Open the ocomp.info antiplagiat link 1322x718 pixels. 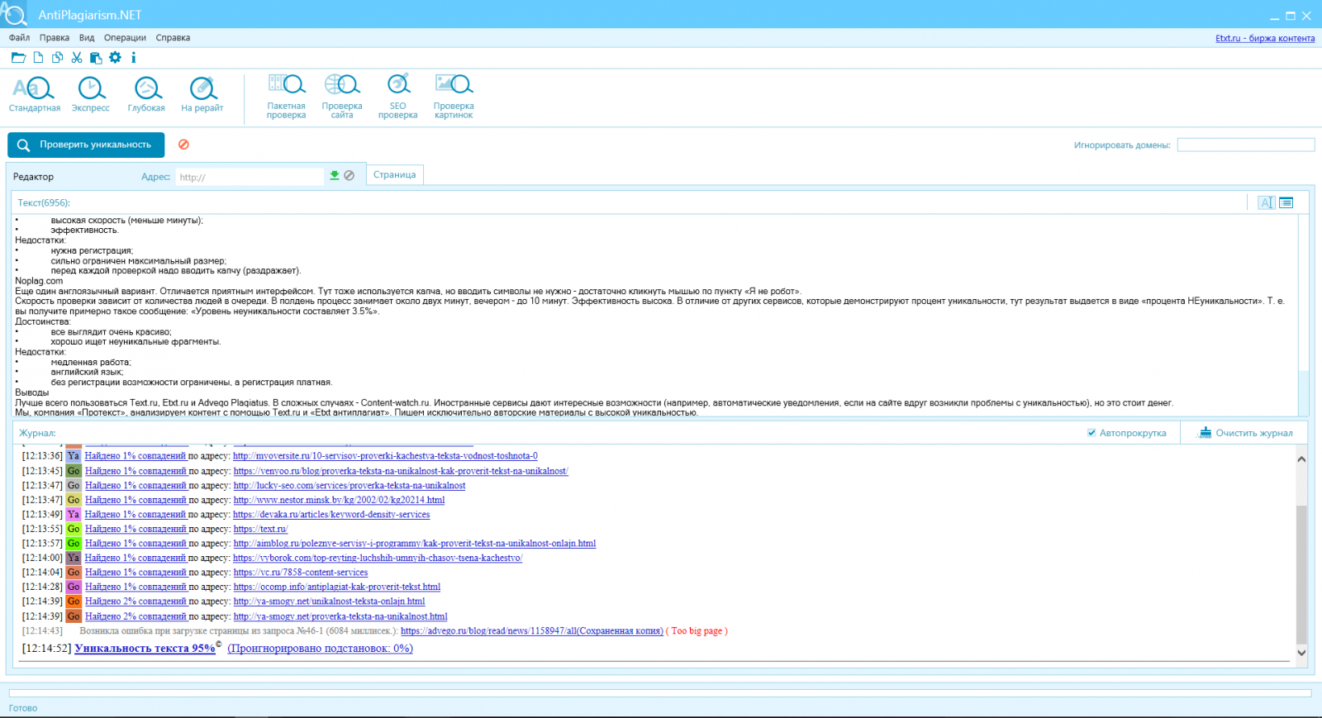[x=337, y=587]
